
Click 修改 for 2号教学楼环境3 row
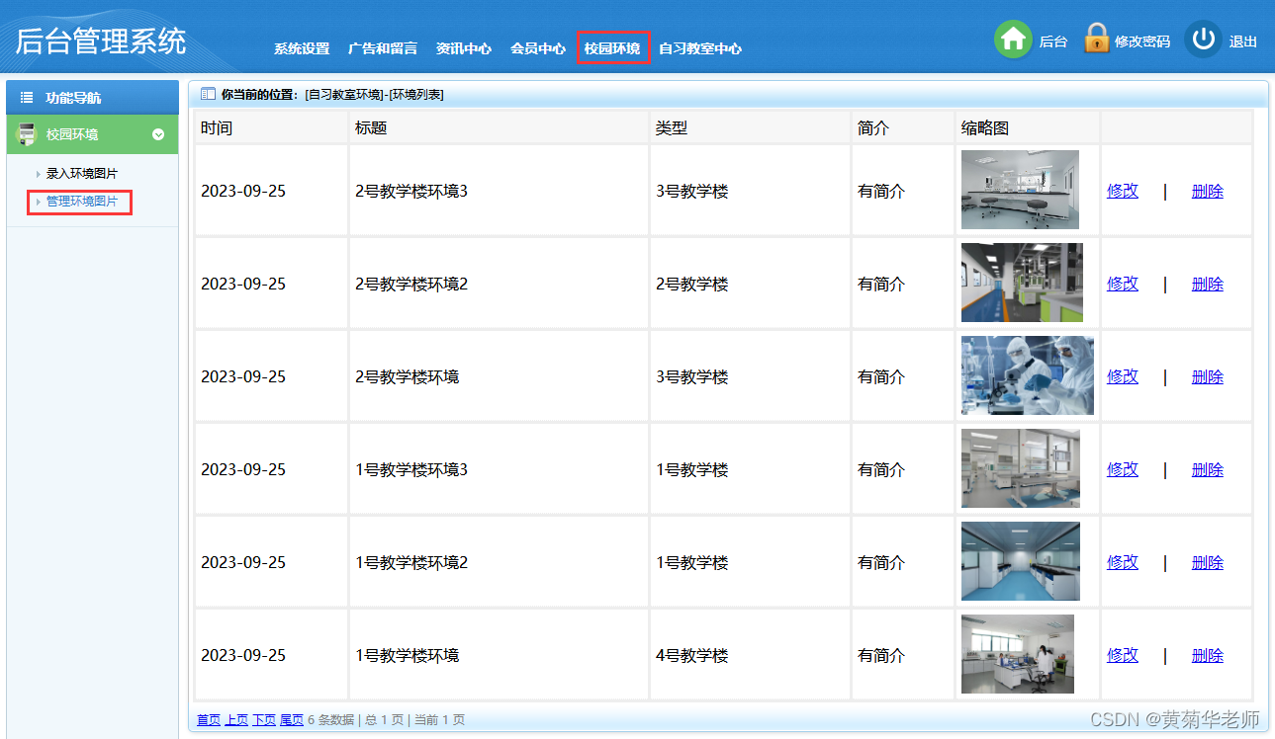(x=1123, y=191)
